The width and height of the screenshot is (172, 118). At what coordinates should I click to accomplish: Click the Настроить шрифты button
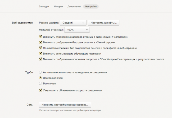[x=104, y=23]
